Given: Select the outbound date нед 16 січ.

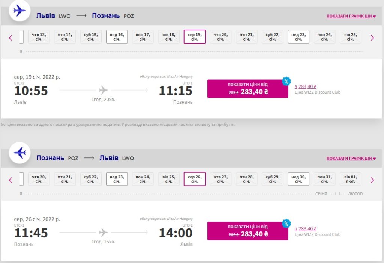Looking at the screenshot, I should pos(117,37).
